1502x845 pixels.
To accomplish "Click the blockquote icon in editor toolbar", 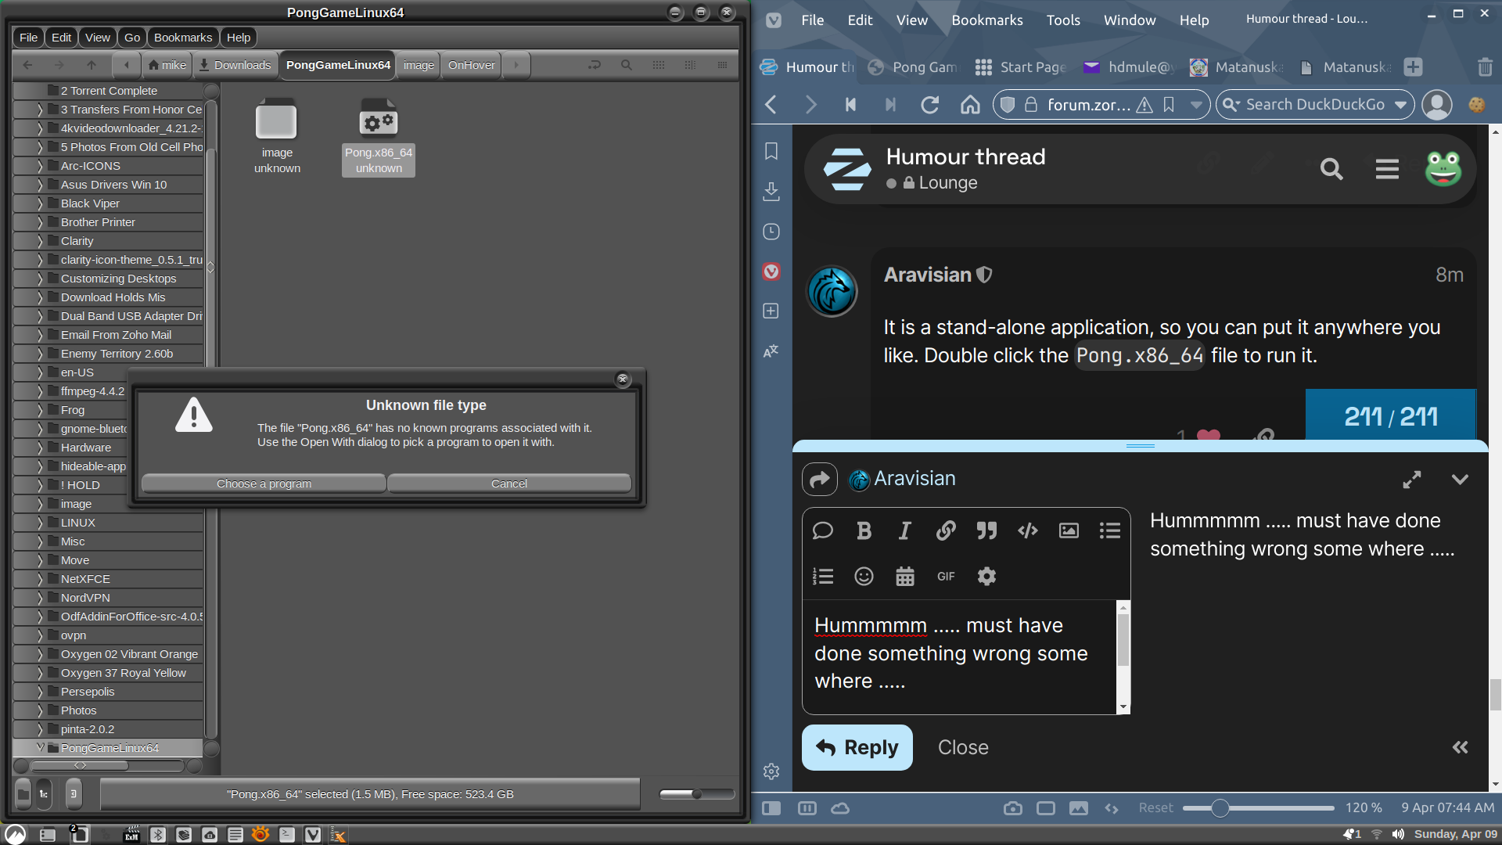I will [x=986, y=531].
